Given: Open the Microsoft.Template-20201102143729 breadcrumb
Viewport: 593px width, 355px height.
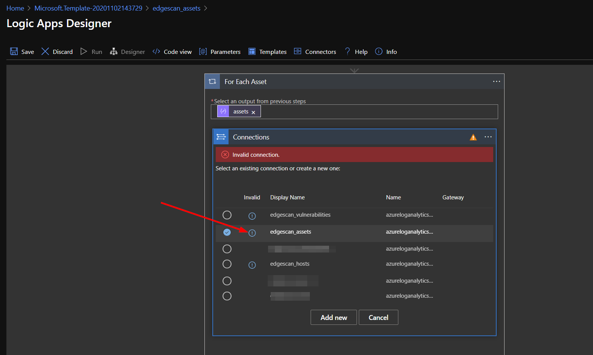Looking at the screenshot, I should coord(88,8).
